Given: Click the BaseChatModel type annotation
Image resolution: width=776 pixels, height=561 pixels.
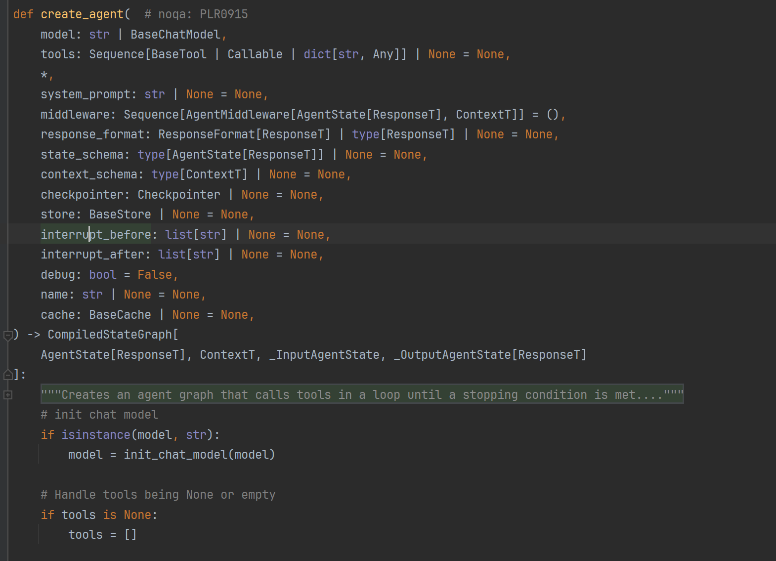Looking at the screenshot, I should pyautogui.click(x=175, y=35).
